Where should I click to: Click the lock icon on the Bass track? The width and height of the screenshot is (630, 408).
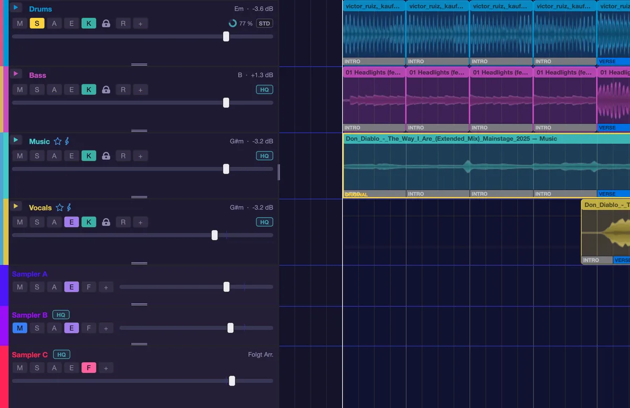click(x=106, y=90)
